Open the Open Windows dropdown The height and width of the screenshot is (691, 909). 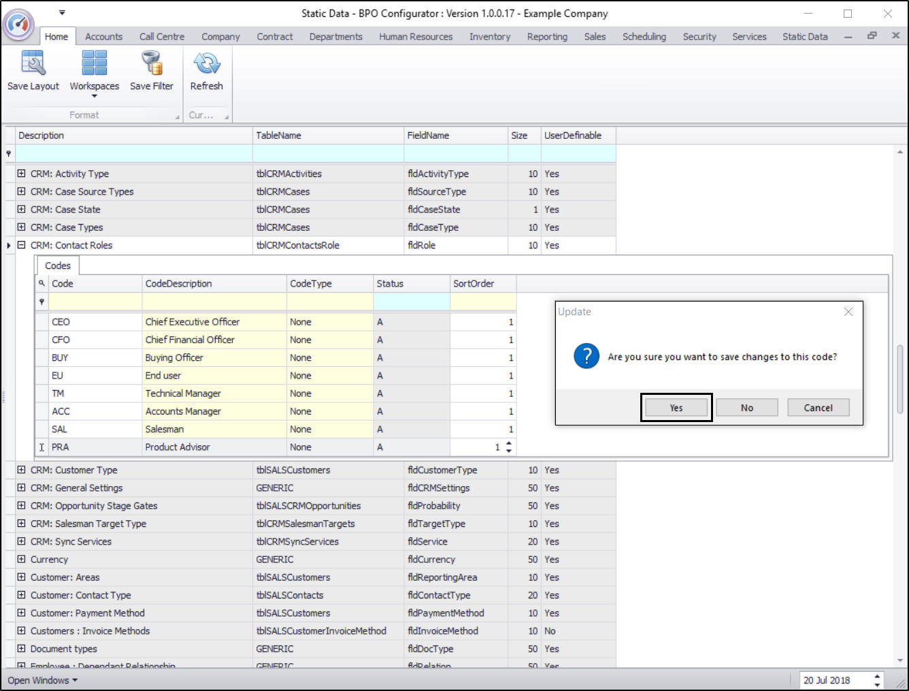tap(43, 680)
